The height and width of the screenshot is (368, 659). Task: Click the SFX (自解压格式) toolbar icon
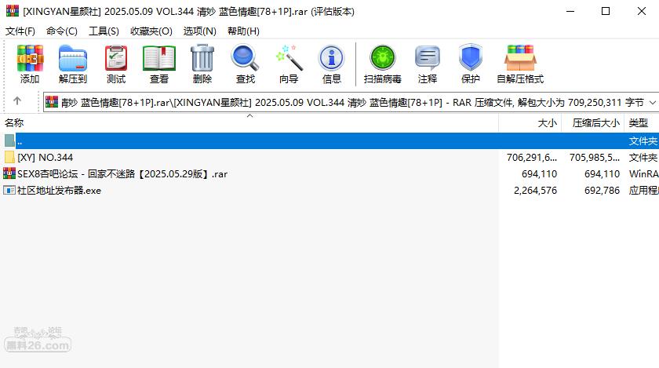[520, 59]
